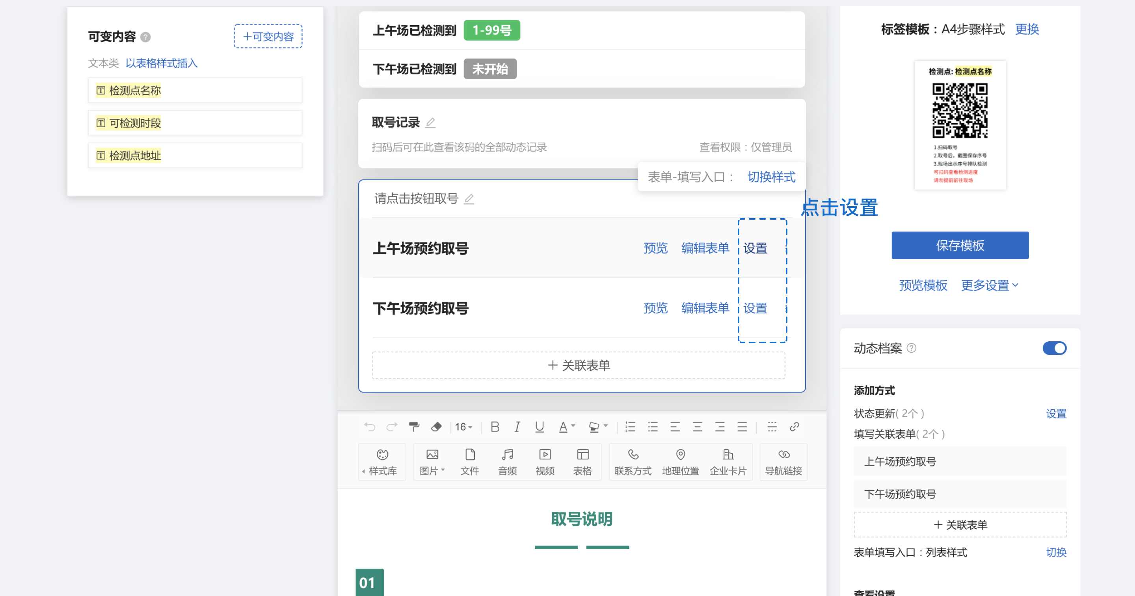Click 查看权限:仅管理员 text
This screenshot has height=596, width=1135.
[746, 147]
